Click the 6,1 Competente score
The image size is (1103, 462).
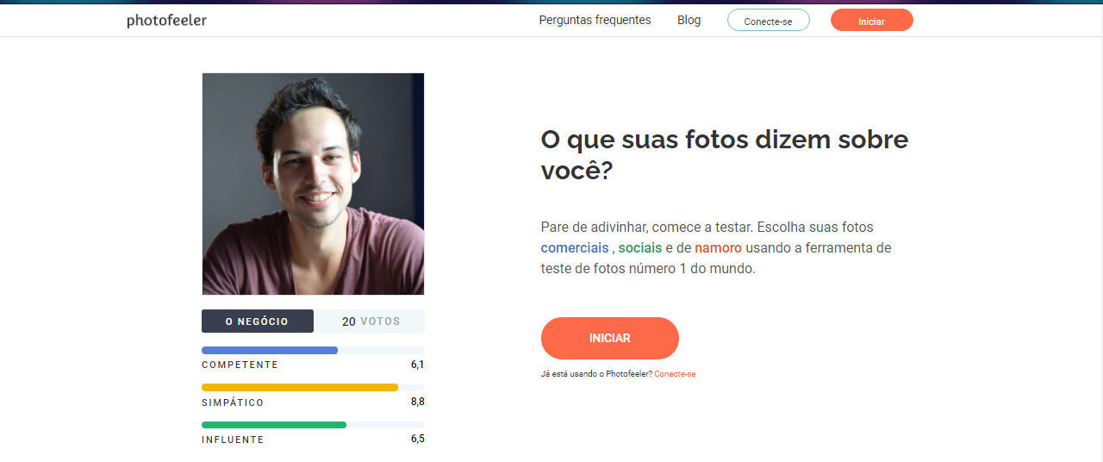pos(417,365)
